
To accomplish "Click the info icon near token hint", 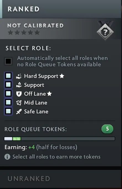I will pos(7,157).
